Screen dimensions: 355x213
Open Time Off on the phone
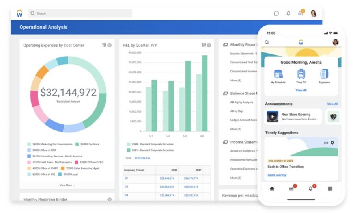[x=301, y=76]
